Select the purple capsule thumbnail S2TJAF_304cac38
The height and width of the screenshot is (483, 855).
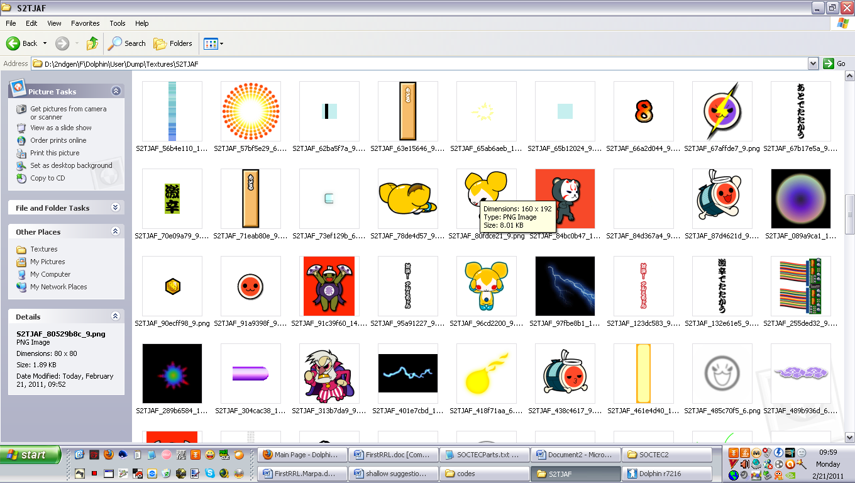251,373
